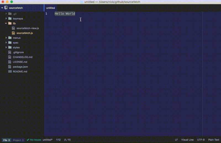Select the untitled editor tab

[x=51, y=8]
